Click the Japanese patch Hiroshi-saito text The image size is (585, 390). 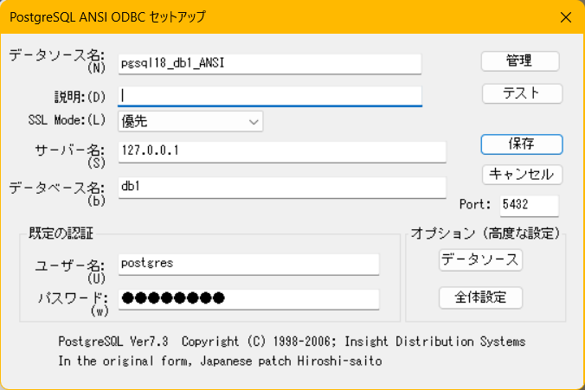(x=291, y=361)
